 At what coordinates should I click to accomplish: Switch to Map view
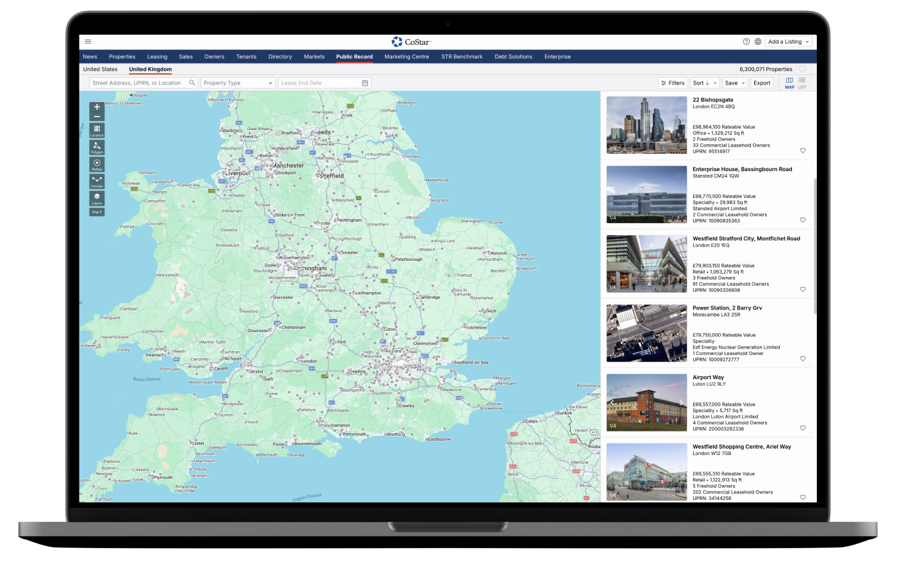pos(789,83)
